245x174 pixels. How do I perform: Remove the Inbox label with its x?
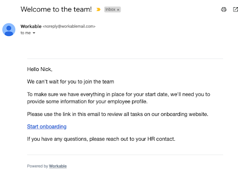[118, 10]
